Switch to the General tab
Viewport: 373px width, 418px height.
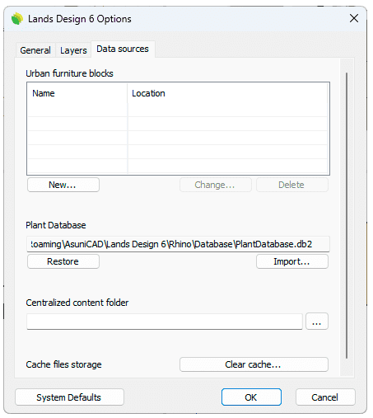(35, 50)
